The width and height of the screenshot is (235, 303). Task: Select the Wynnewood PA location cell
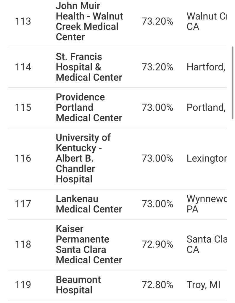207,204
